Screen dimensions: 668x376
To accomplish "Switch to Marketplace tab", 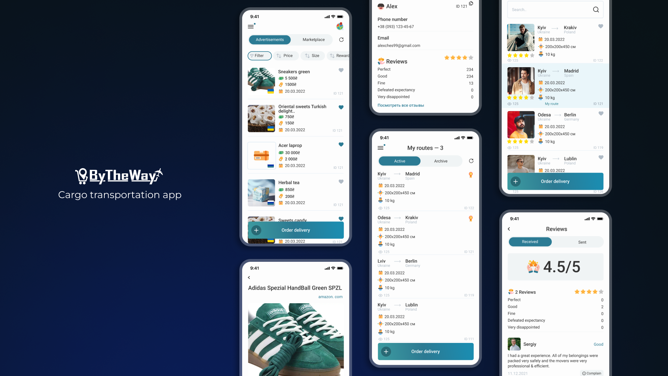I will 313,39.
